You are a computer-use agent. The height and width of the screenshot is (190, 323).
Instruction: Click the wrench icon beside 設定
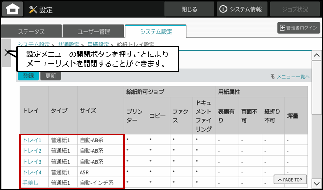coord(33,10)
